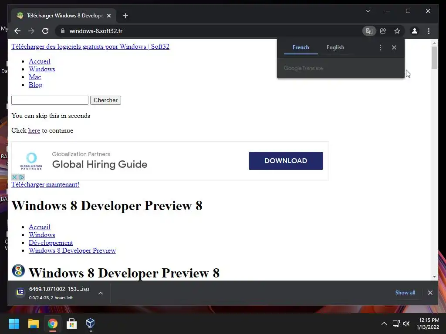Open the network status tray icon

(396, 324)
